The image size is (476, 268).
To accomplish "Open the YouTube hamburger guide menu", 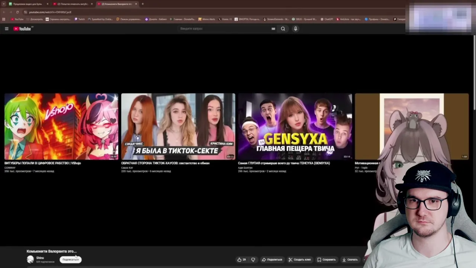I will 6,29.
